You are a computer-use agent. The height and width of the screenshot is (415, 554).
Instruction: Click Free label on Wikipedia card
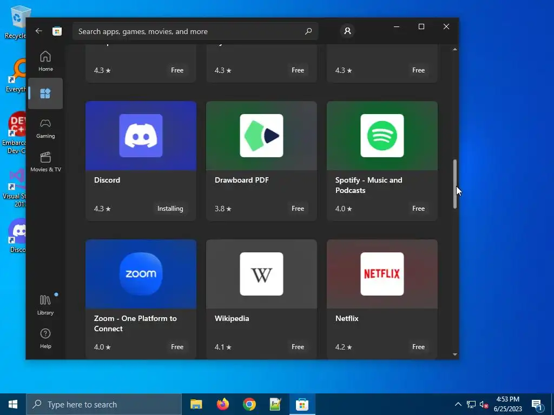pyautogui.click(x=298, y=347)
